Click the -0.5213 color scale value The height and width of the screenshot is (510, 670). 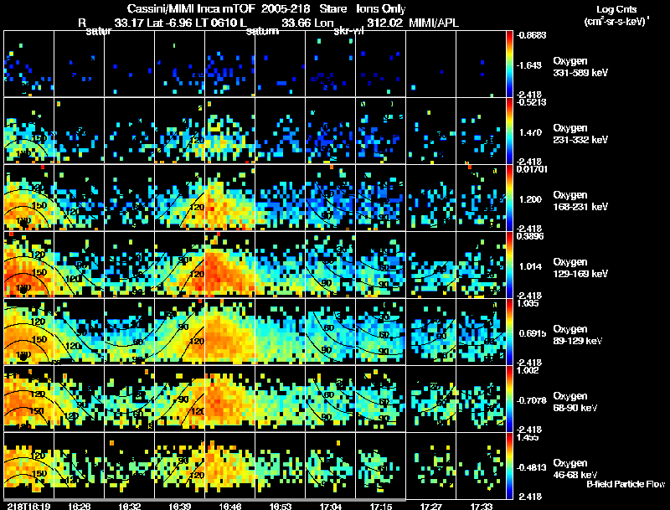tap(531, 102)
